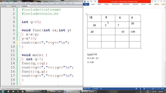Collapse the func body fold marker at line 7
166x93 pixels.
pyautogui.click(x=19, y=34)
